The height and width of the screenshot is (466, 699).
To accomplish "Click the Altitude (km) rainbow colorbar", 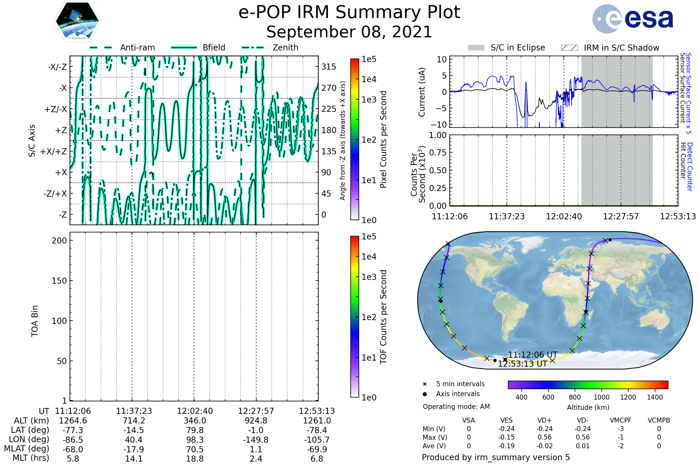I will pos(588,384).
